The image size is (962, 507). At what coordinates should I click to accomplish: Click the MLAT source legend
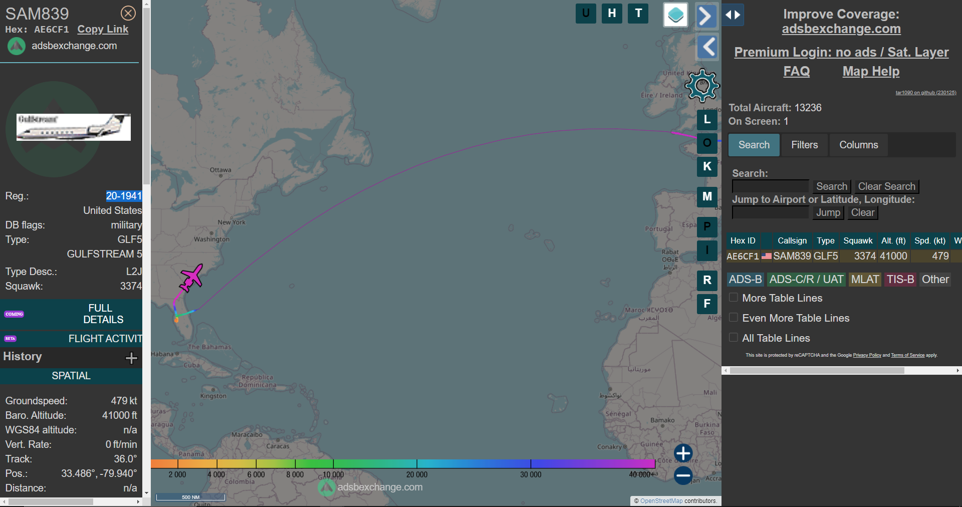click(865, 280)
